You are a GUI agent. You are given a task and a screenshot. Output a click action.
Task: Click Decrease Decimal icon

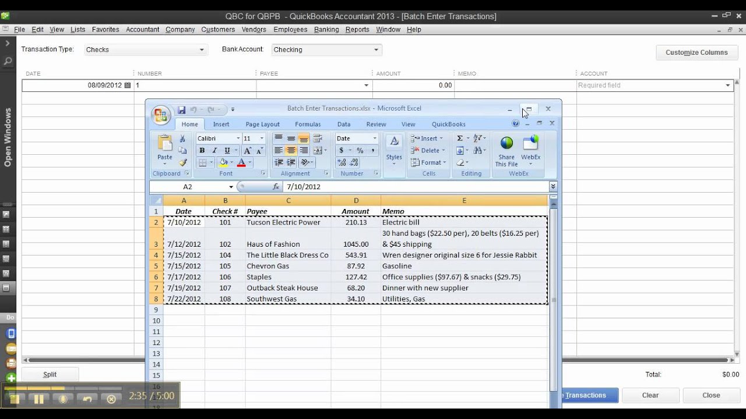353,163
